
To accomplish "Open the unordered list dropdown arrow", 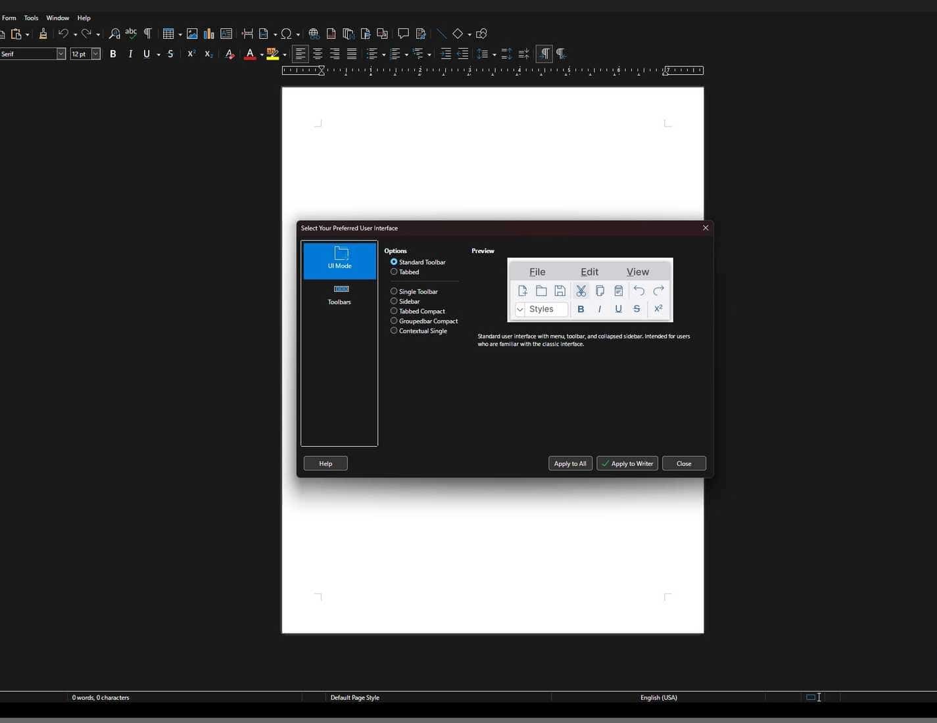I will point(384,55).
